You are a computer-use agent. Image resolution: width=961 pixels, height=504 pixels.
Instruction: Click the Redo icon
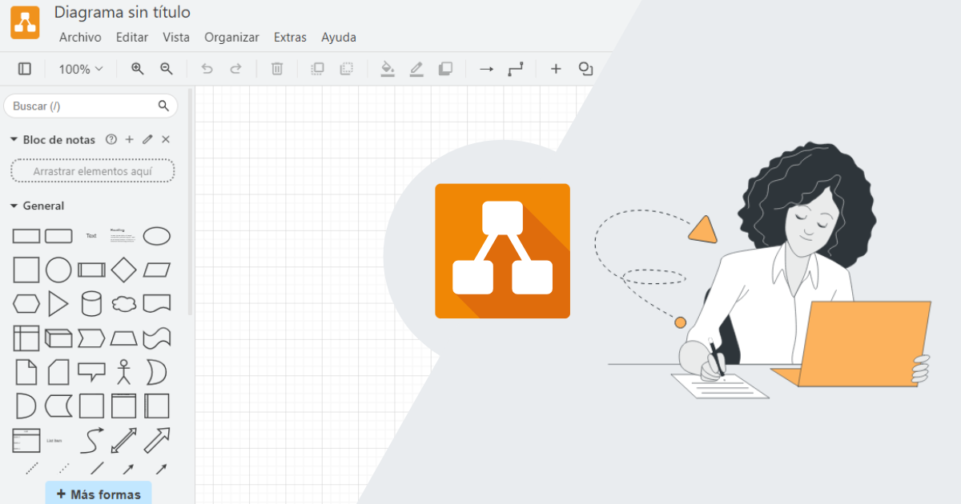[236, 69]
